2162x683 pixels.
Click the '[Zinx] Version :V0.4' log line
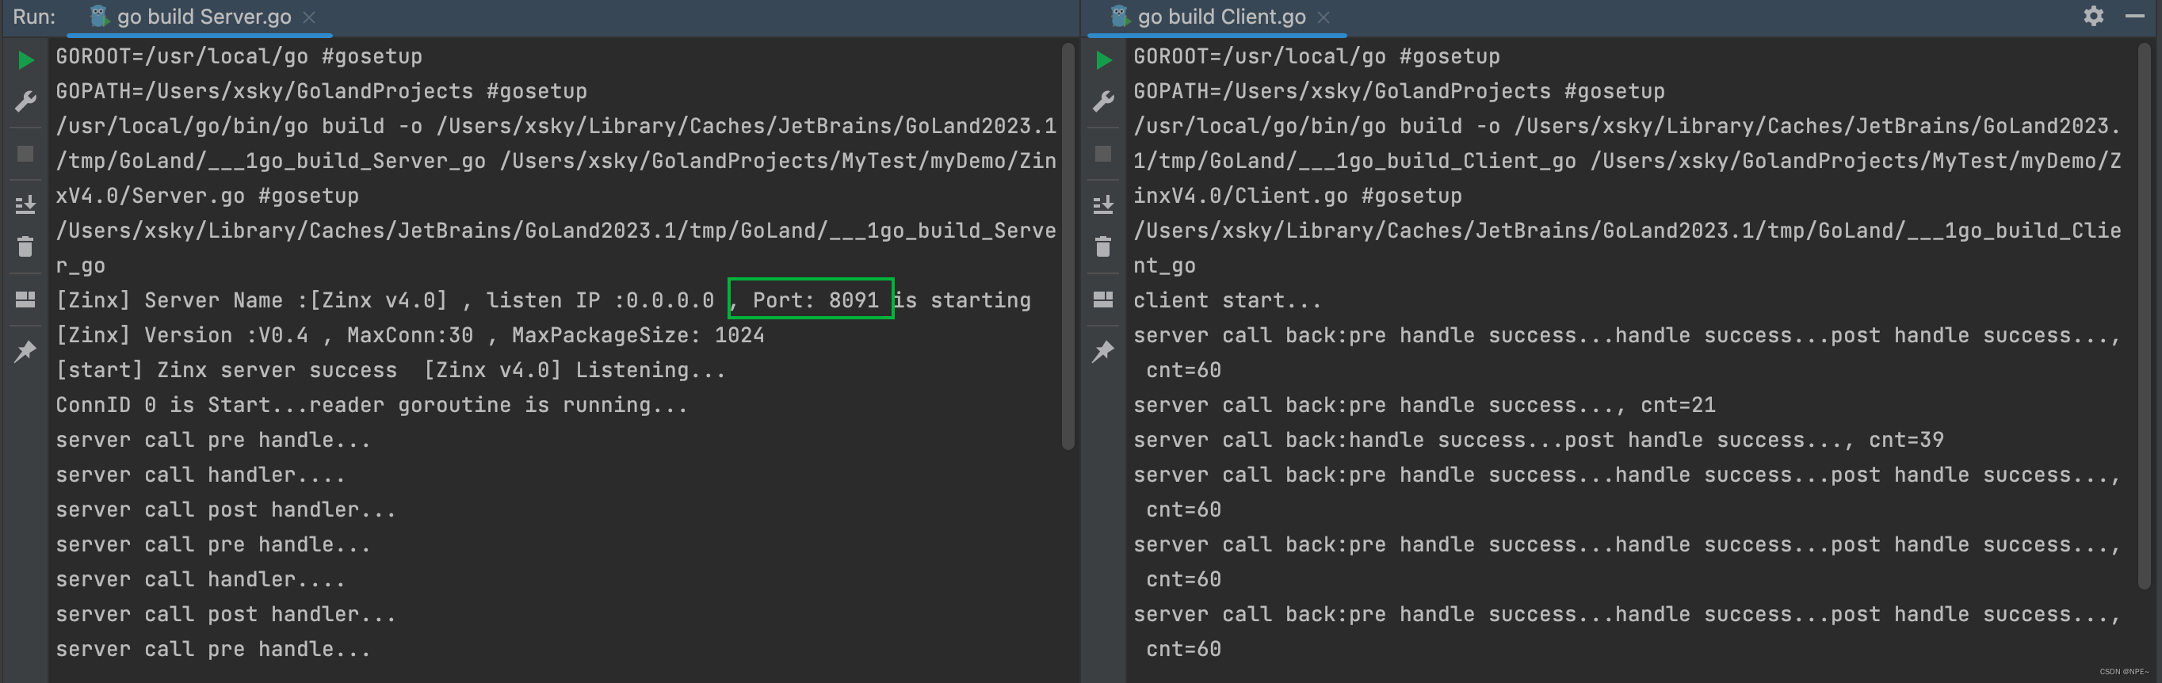(411, 335)
